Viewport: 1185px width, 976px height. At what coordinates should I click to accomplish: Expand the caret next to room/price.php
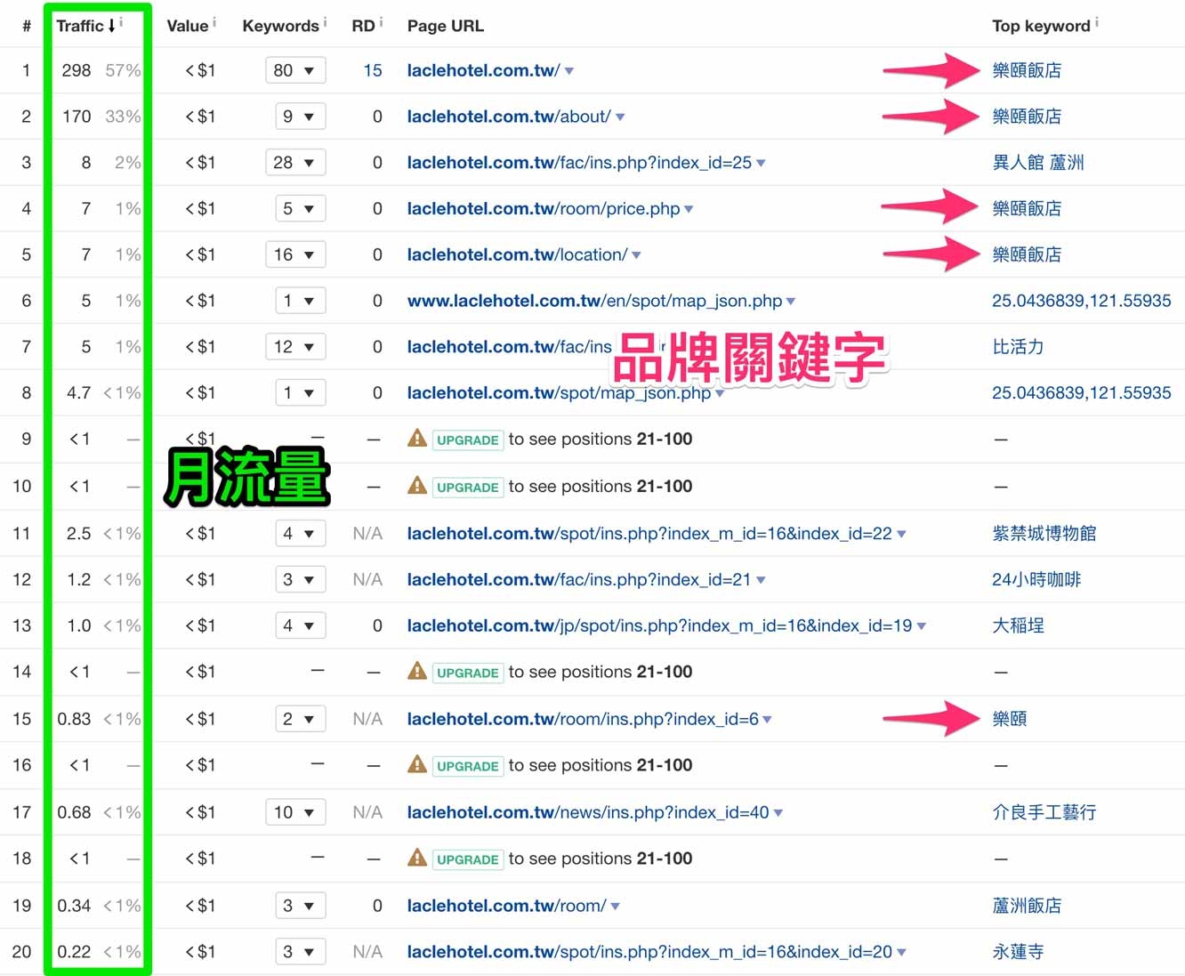[x=689, y=210]
